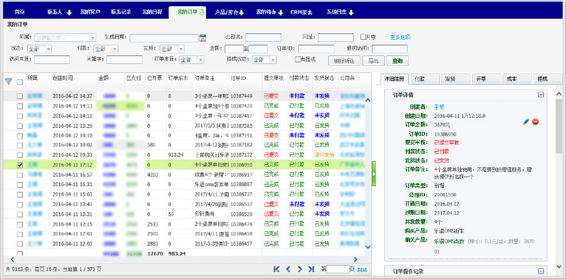Jump to the last page of results

[x=312, y=269]
